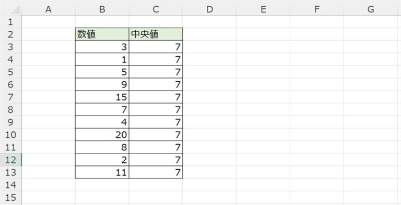Click empty cell D2

point(209,34)
